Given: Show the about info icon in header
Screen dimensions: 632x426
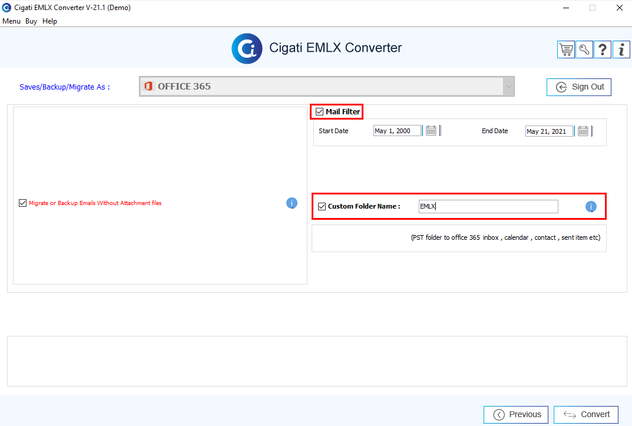Looking at the screenshot, I should pos(621,49).
